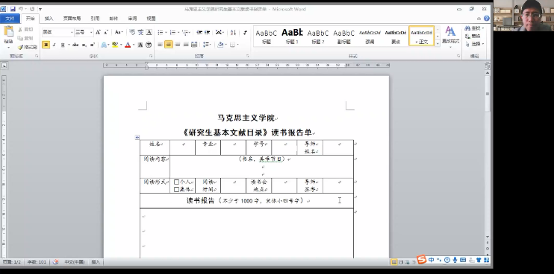This screenshot has height=274, width=554.
Task: Apply italic formatting
Action: click(55, 45)
